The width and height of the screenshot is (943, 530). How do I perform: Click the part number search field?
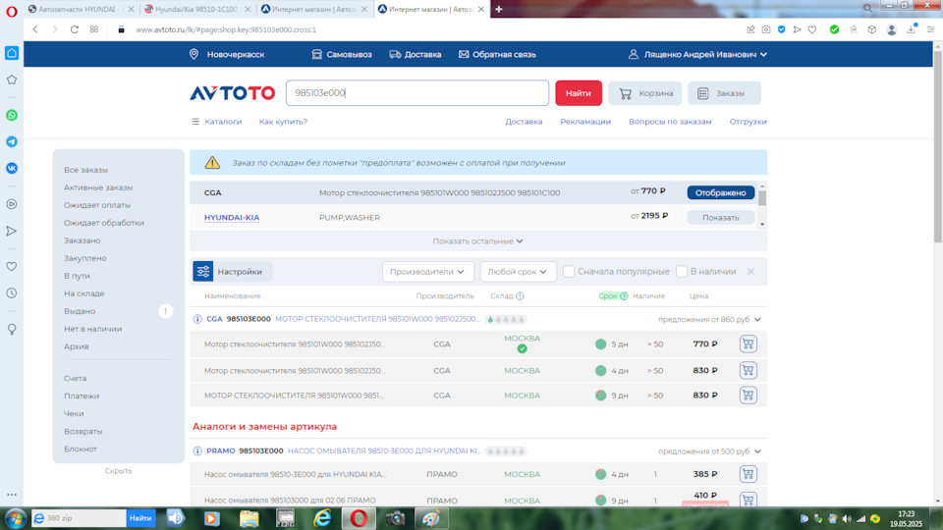[x=417, y=93]
